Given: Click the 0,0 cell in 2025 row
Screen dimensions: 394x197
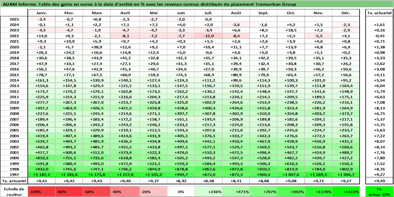Looking at the screenshot, I should [208, 19].
